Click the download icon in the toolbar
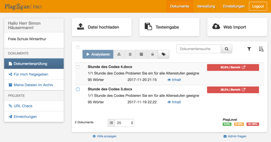The height and width of the screenshot is (142, 271). click(x=119, y=54)
